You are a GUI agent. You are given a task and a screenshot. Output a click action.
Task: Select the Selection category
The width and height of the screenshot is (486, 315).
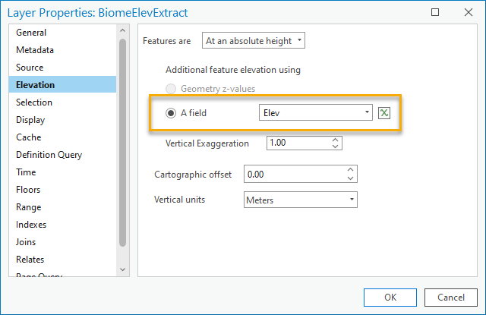(x=34, y=102)
